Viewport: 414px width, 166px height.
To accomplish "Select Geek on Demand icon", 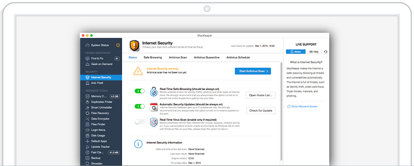I will click(87, 64).
